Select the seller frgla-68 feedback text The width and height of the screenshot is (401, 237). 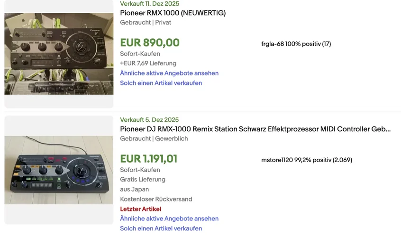click(x=296, y=44)
